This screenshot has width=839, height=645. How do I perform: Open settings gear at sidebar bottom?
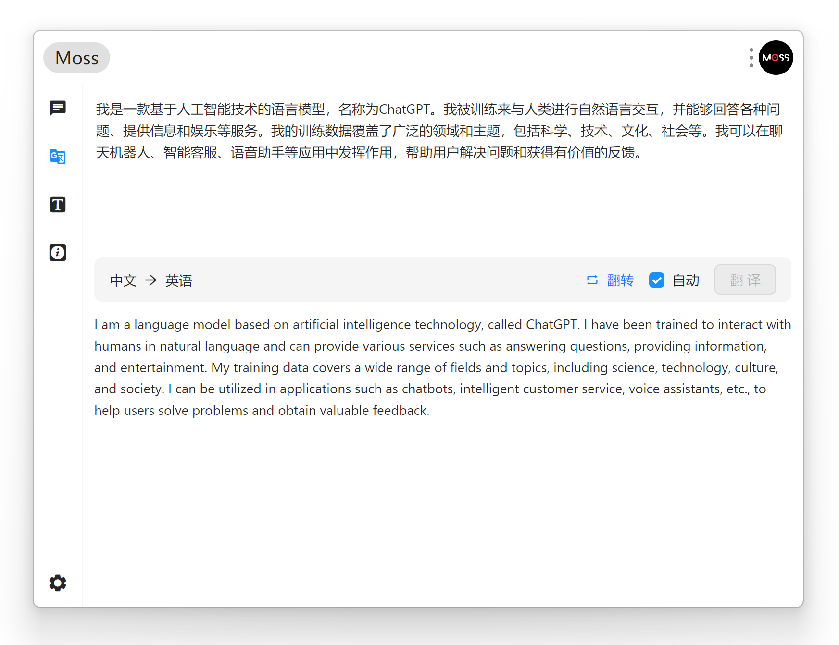pos(58,583)
